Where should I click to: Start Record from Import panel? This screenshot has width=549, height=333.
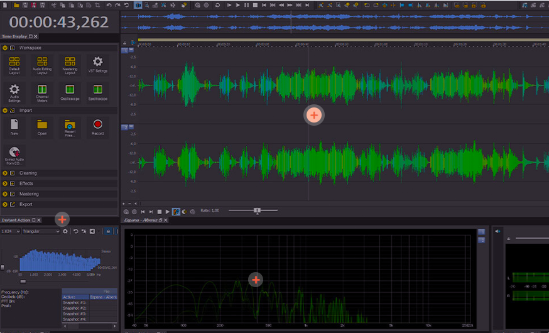tap(98, 127)
